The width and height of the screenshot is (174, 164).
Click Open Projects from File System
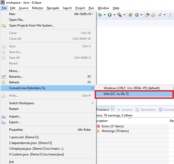coord(32,25)
